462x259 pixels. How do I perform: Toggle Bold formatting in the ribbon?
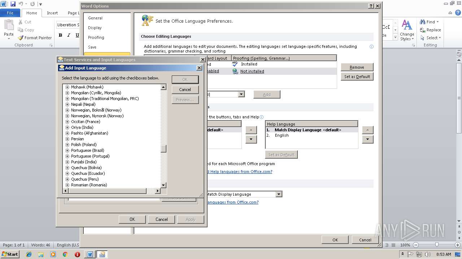[60, 35]
